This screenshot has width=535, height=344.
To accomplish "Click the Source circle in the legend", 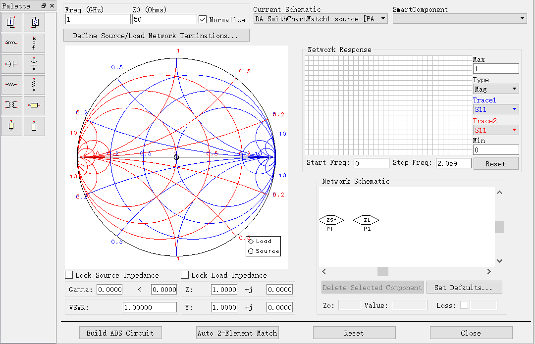I will [251, 251].
